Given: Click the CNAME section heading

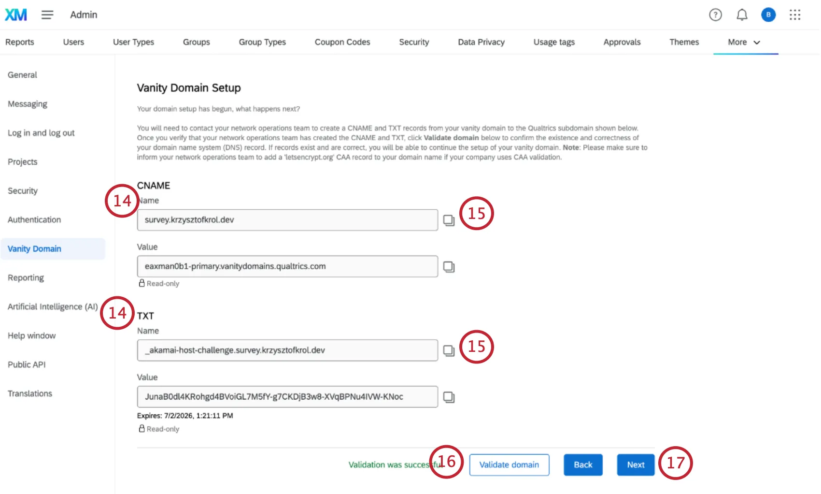Looking at the screenshot, I should (x=154, y=186).
